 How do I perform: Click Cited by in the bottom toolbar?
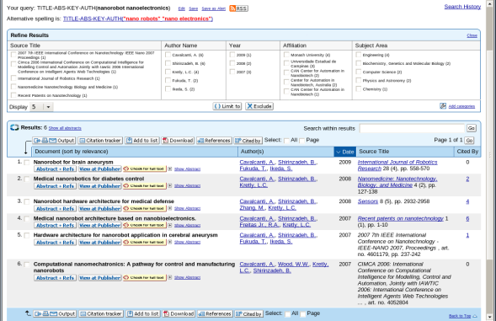click(x=249, y=313)
